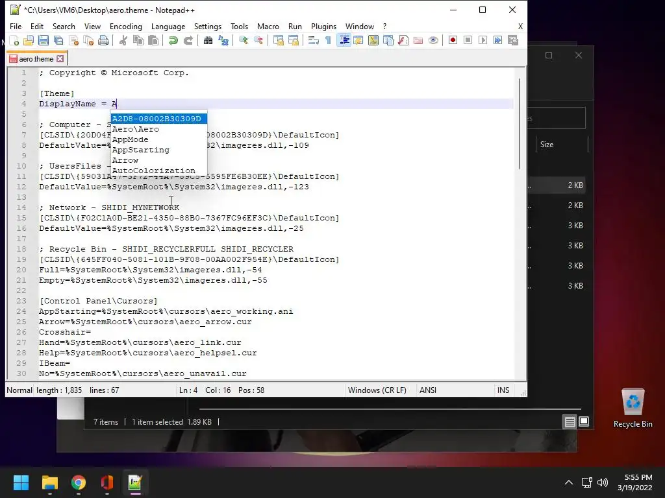The height and width of the screenshot is (498, 665).
Task: Click the Save All toolbar icon
Action: pyautogui.click(x=58, y=40)
